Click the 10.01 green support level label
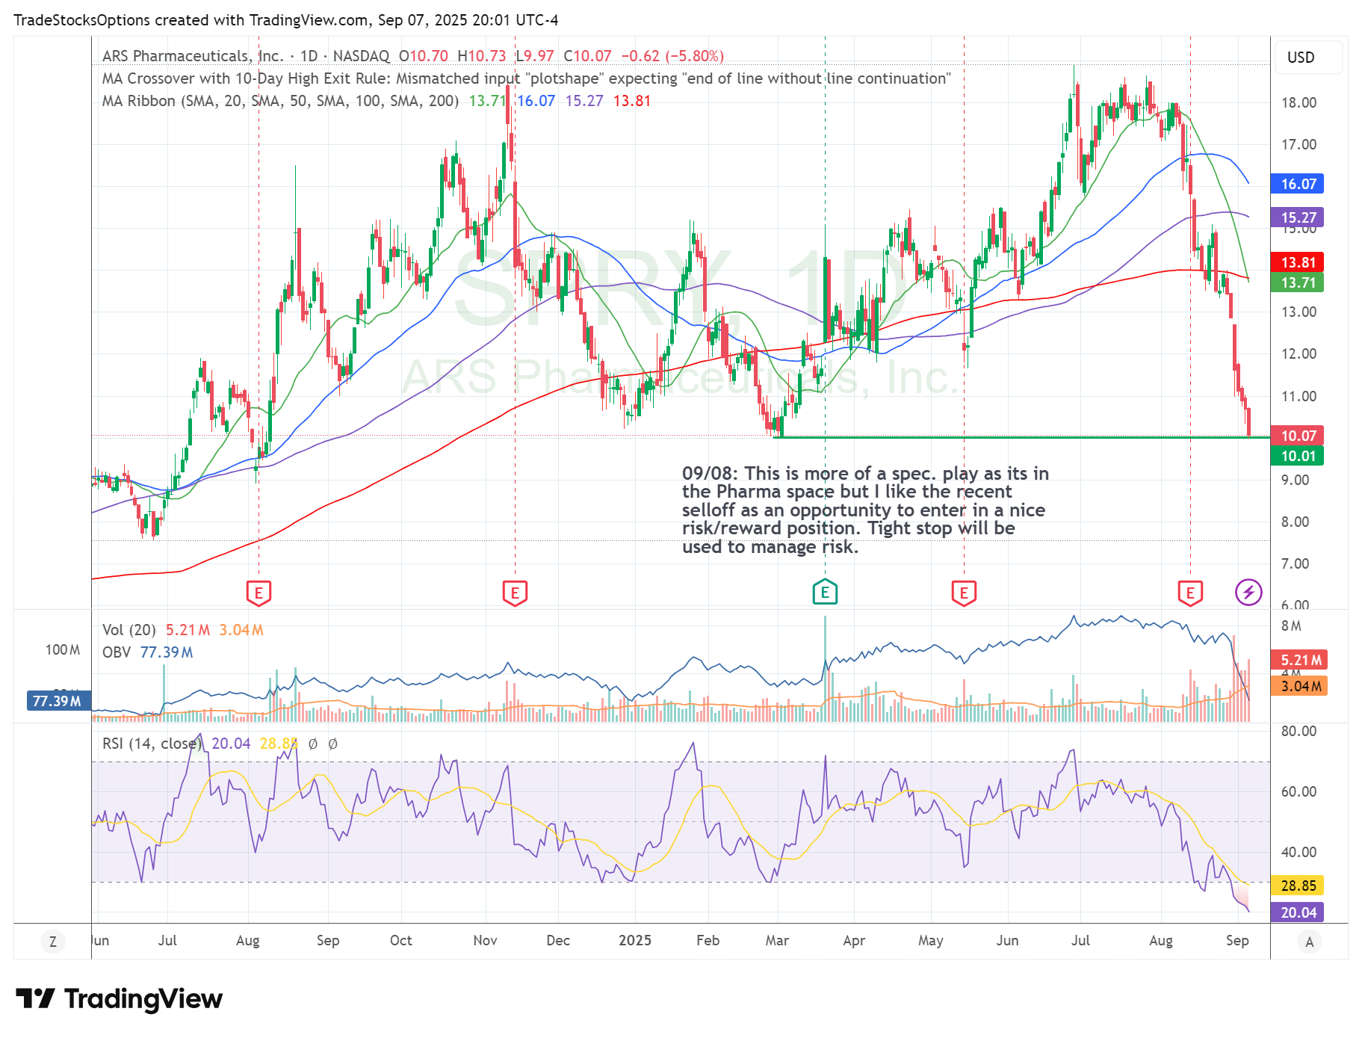The width and height of the screenshot is (1362, 1038). point(1298,456)
